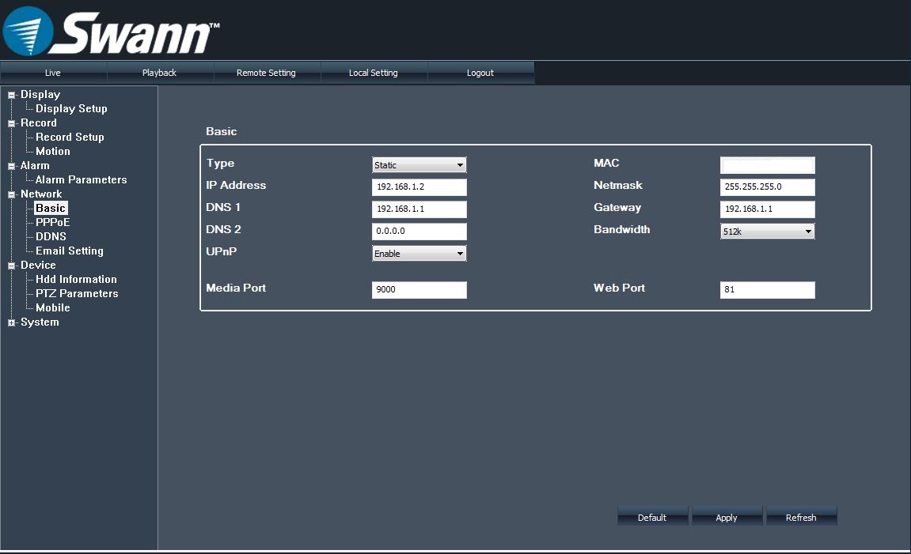
Task: Click the Gateway label
Action: 617,207
